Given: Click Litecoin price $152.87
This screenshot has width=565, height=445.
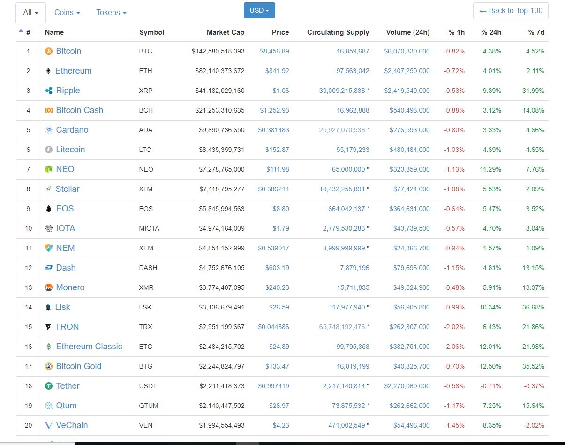Looking at the screenshot, I should 277,150.
